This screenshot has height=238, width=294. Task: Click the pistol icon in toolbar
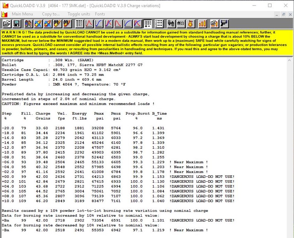[224, 24]
